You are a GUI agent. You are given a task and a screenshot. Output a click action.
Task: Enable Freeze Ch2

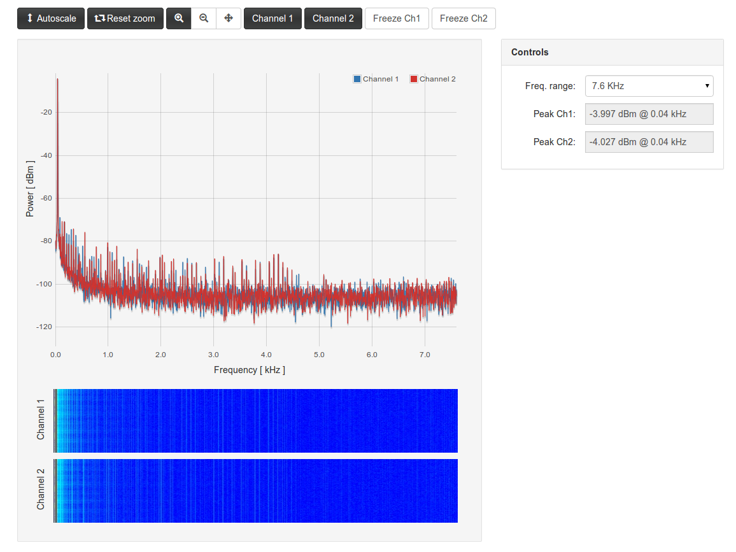(464, 18)
